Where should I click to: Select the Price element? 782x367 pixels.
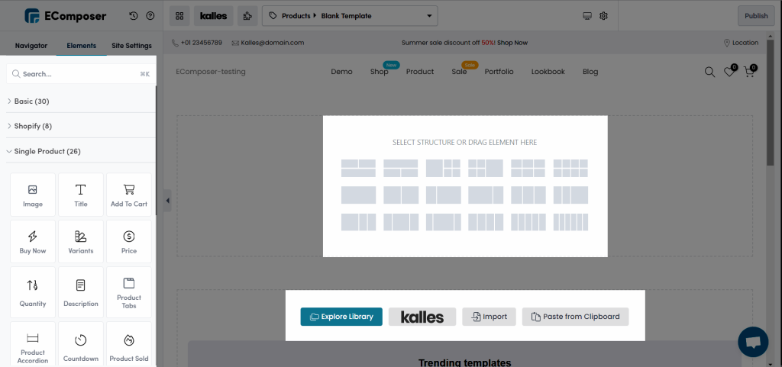(128, 242)
